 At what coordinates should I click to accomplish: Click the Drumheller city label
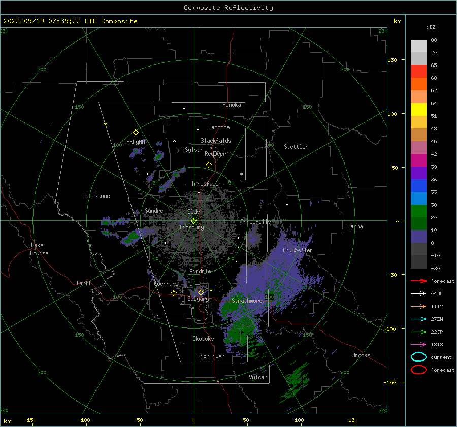pos(298,250)
